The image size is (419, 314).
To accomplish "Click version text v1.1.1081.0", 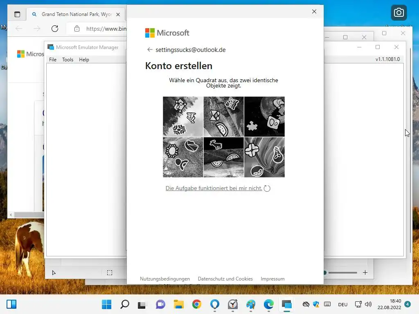I will click(387, 59).
